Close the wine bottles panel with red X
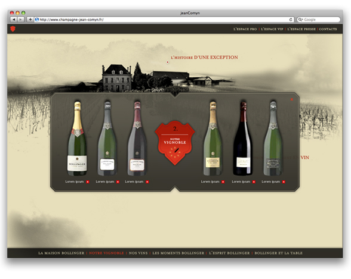 pyautogui.click(x=292, y=99)
